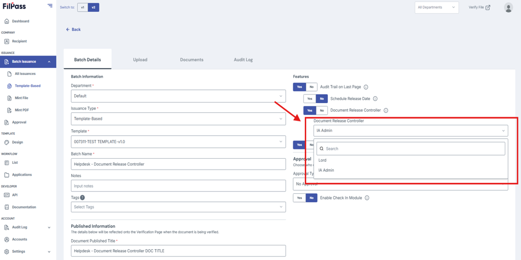Open the Documentation page link
521x260 pixels.
pyautogui.click(x=24, y=207)
